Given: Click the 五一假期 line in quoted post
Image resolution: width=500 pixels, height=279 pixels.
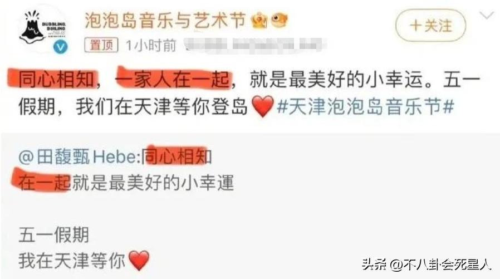Looking at the screenshot, I should [x=53, y=235].
